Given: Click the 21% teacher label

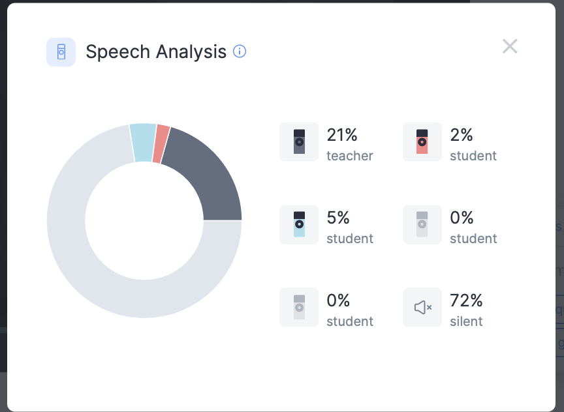Looking at the screenshot, I should click(349, 145).
